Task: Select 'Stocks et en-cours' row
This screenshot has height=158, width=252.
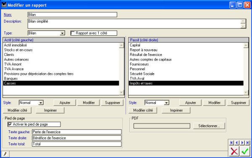Action: click(61, 50)
